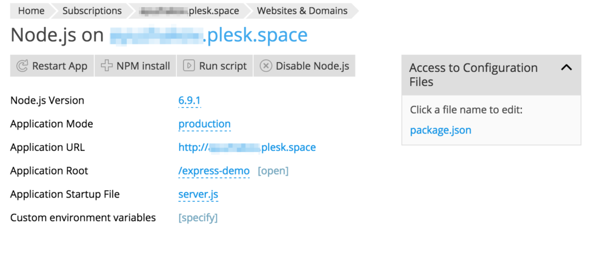Open Subscriptions breadcrumb
590x265 pixels.
click(92, 11)
